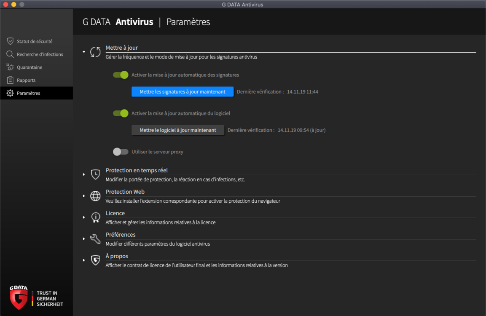
Task: Turn off automatic software update switch
Action: click(x=121, y=113)
